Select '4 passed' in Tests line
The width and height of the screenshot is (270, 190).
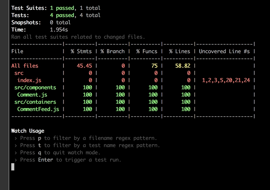pyautogui.click(x=62, y=15)
